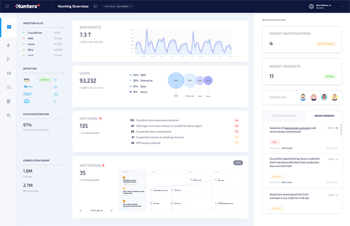
Task: Click the flame icon beside Hot Leads
Action: pyautogui.click(x=100, y=118)
